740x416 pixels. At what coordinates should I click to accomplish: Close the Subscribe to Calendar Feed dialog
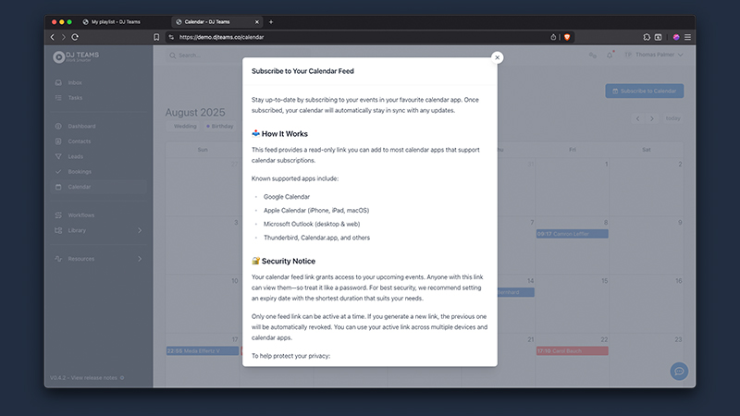coord(498,57)
